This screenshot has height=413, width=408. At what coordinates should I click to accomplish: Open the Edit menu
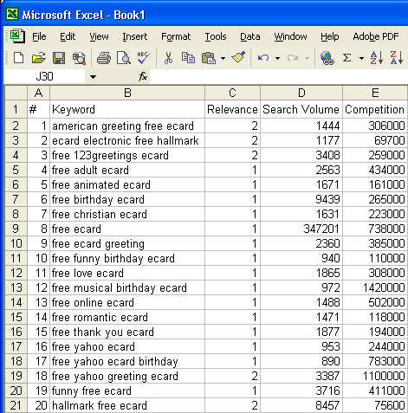[68, 36]
